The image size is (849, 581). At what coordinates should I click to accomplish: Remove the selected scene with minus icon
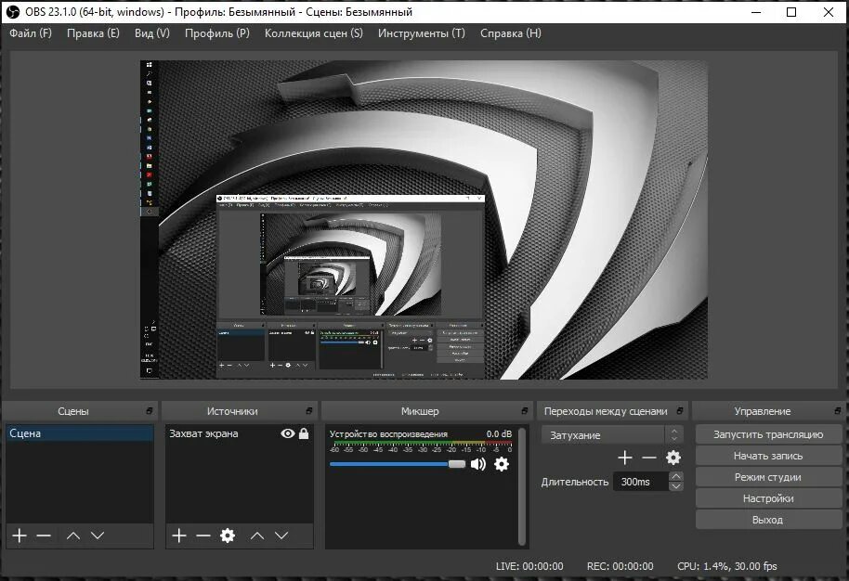tap(44, 536)
